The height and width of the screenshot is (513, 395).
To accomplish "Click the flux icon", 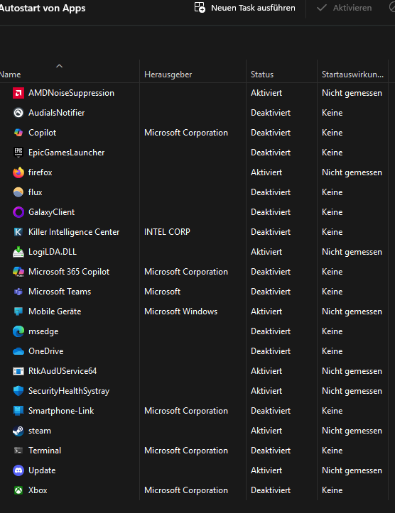I will click(18, 192).
